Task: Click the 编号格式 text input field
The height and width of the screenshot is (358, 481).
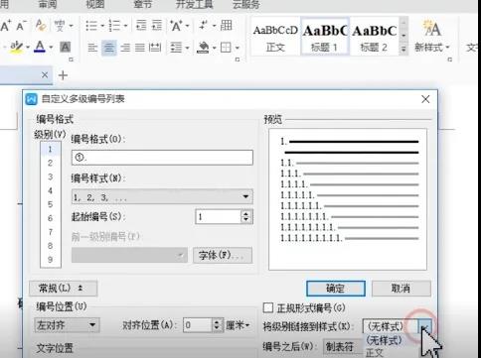Action: [x=162, y=158]
